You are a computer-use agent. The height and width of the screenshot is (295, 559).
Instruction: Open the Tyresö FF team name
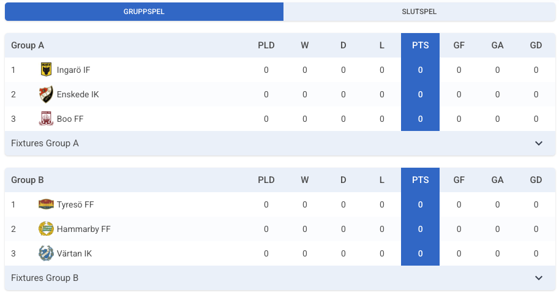[x=75, y=204]
